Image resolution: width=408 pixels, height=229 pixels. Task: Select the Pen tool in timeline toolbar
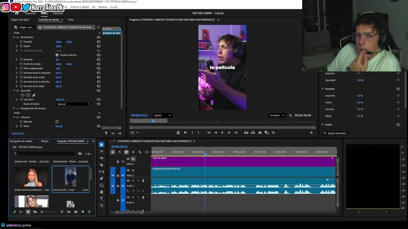[x=101, y=178]
